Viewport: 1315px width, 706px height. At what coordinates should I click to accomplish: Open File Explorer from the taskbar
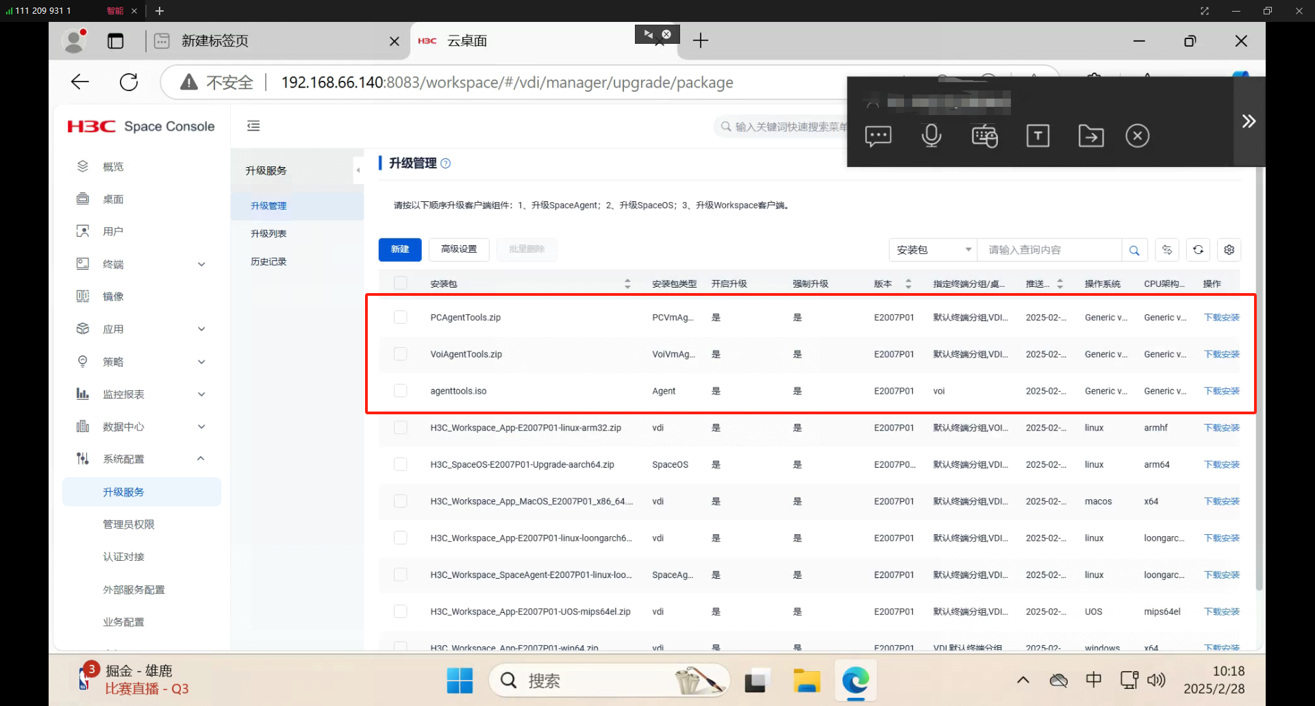click(x=806, y=681)
